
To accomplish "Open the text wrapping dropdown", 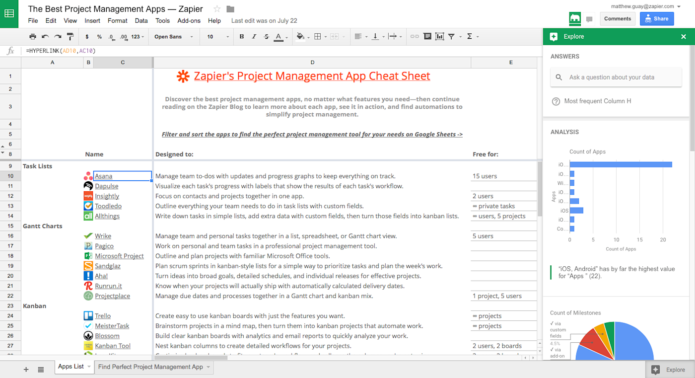I will coord(394,37).
